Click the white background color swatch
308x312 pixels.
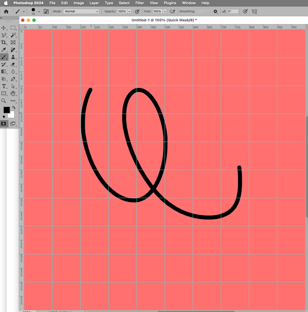point(12,115)
